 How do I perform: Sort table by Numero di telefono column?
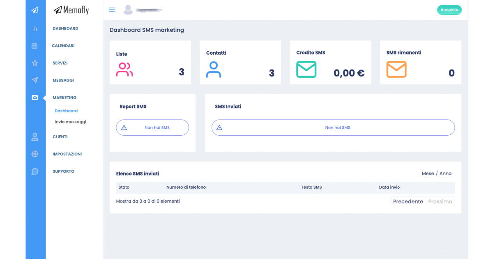point(186,187)
